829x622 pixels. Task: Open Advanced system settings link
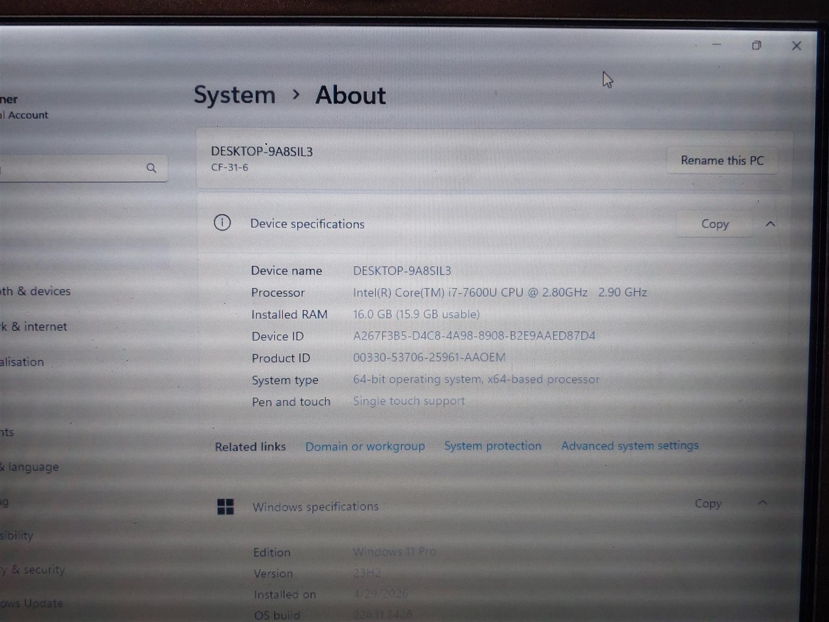[x=630, y=446]
